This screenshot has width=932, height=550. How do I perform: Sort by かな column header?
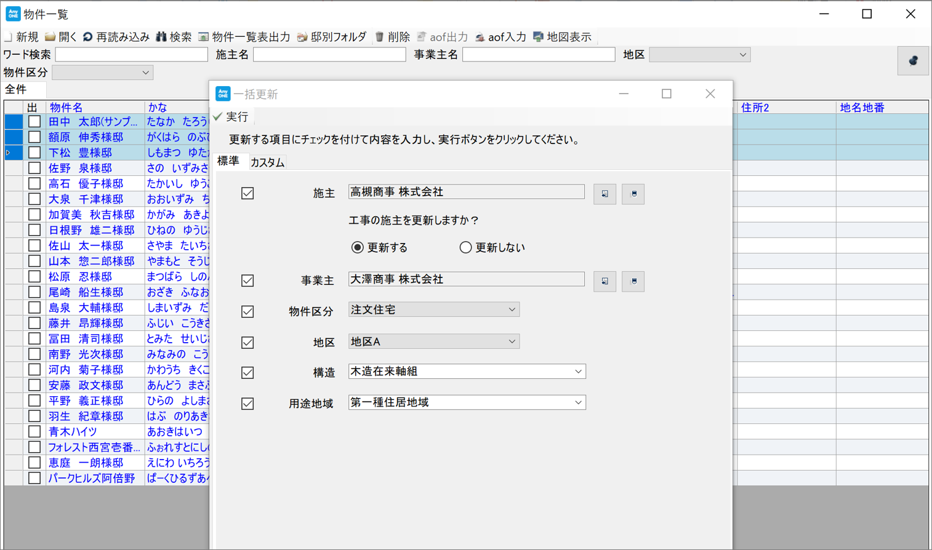point(177,108)
